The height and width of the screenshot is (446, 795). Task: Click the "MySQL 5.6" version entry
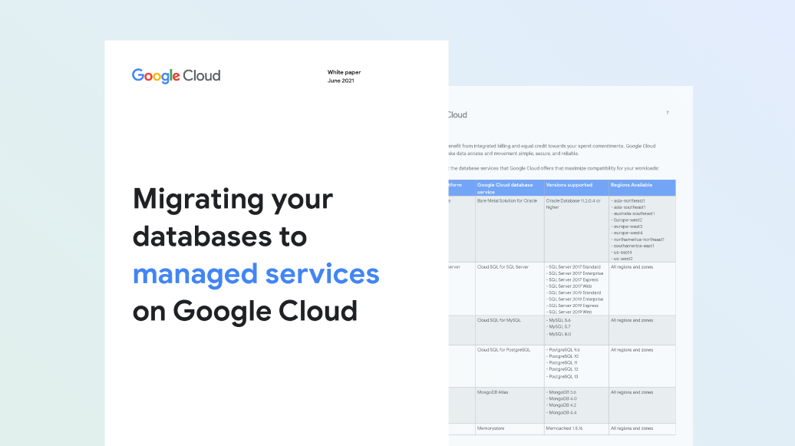[x=558, y=321]
